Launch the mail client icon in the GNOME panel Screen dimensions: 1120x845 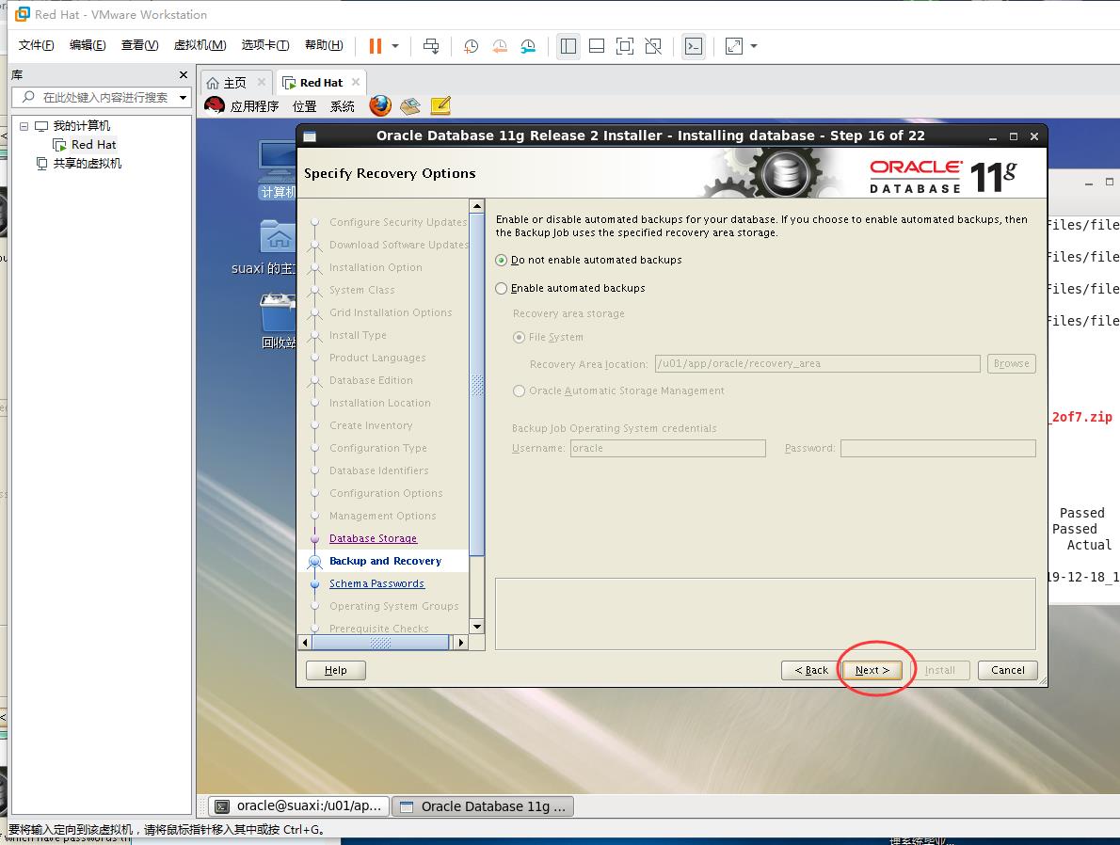pyautogui.click(x=410, y=106)
